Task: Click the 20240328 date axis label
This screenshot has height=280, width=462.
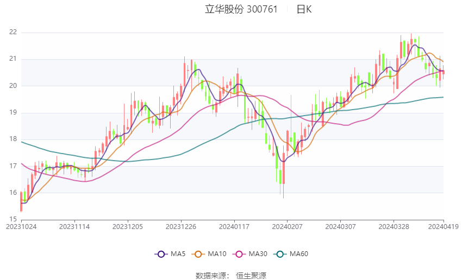Action: (x=394, y=227)
